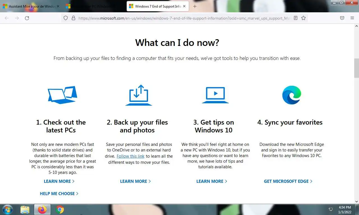Open Windows Explorer from taskbar

point(25,209)
